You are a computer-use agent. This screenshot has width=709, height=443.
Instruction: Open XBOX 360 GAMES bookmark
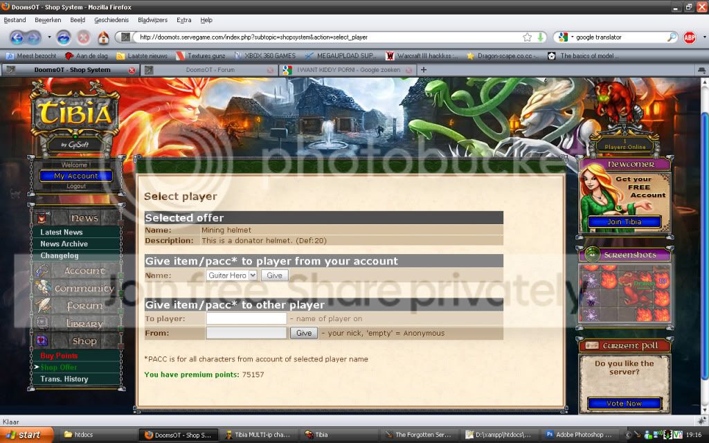pyautogui.click(x=265, y=55)
